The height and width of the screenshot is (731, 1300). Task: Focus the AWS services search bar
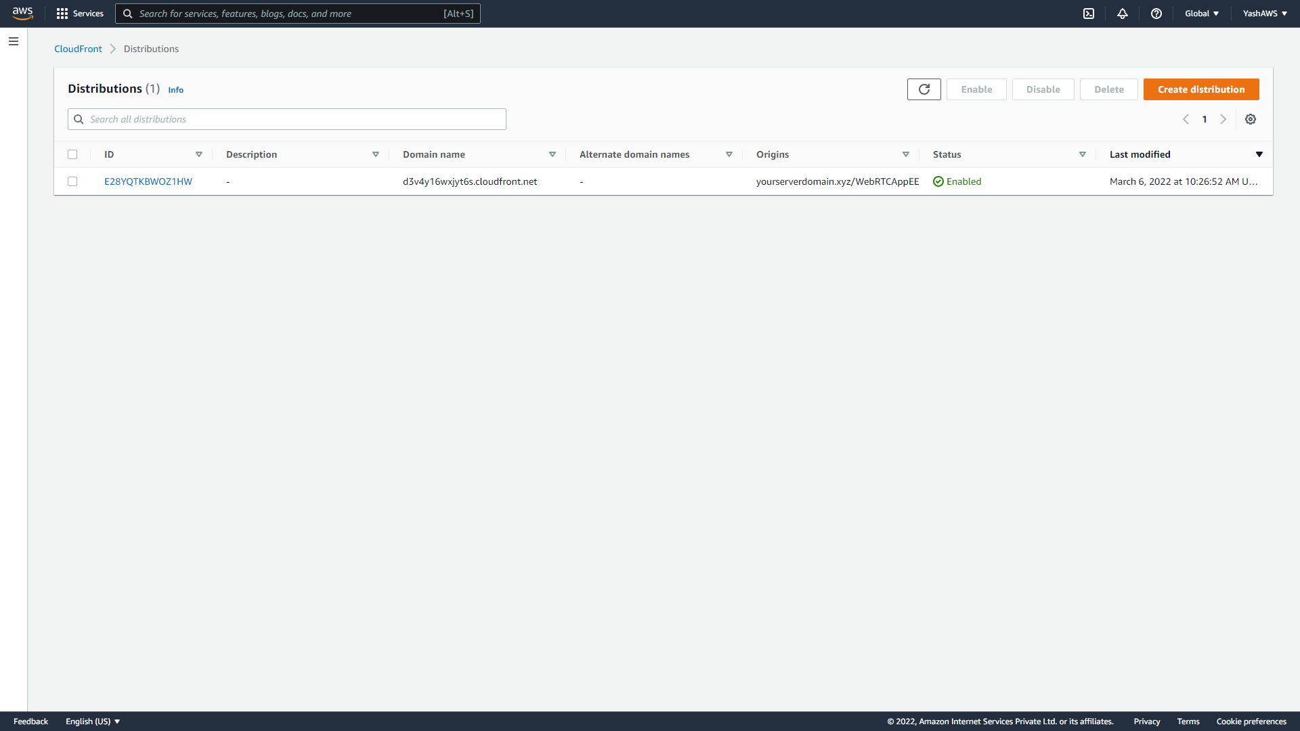(x=298, y=14)
